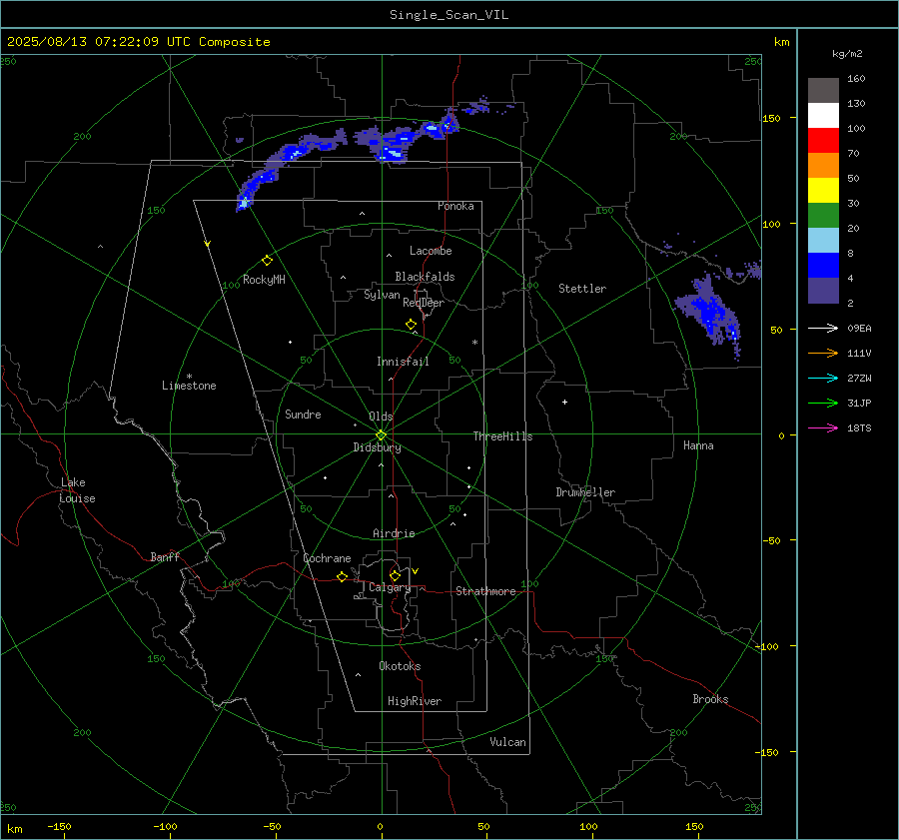
Task: Click the center radar diamond at Didsbury
Action: (382, 435)
